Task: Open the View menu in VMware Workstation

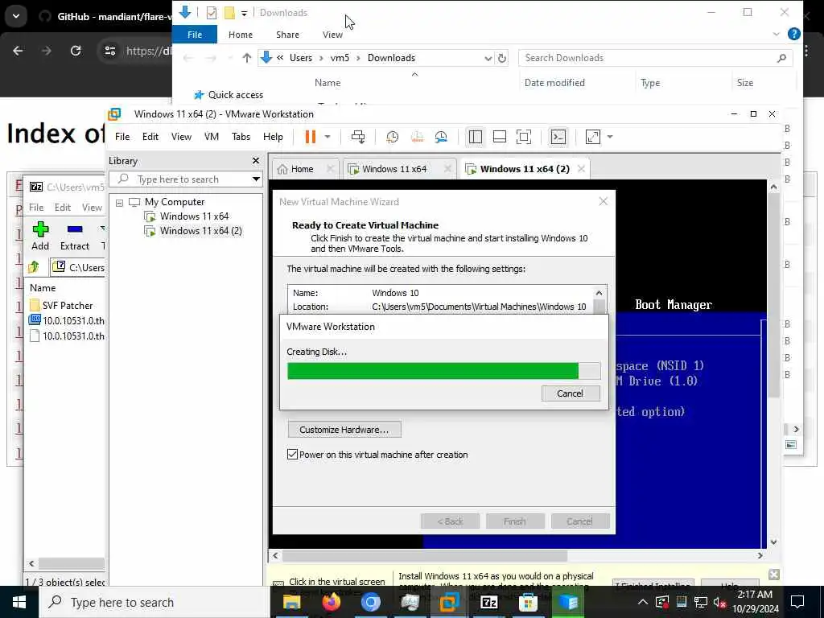Action: point(181,137)
